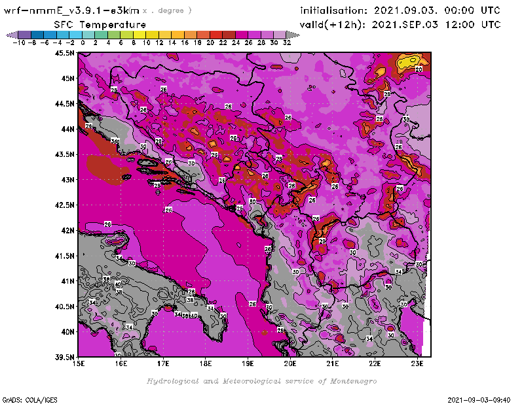Click the legend swatch between 16 and 18
Screen dimensions: 524x404
191,35
